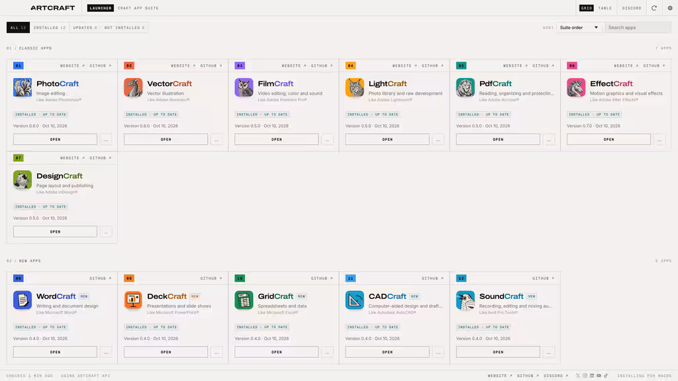Expand the more options menu for GridCraft
Image resolution: width=678 pixels, height=381 pixels.
pos(327,352)
